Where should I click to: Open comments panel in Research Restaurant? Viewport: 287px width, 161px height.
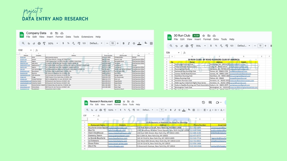(210, 102)
